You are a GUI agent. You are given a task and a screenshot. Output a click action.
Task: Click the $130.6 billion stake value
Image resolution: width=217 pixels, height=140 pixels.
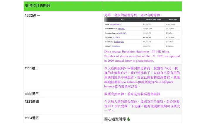170,24
